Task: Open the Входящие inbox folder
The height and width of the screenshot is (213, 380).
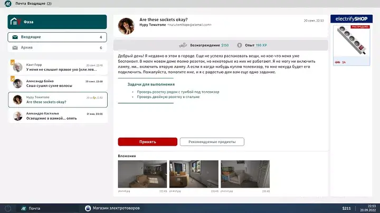Action: point(57,37)
